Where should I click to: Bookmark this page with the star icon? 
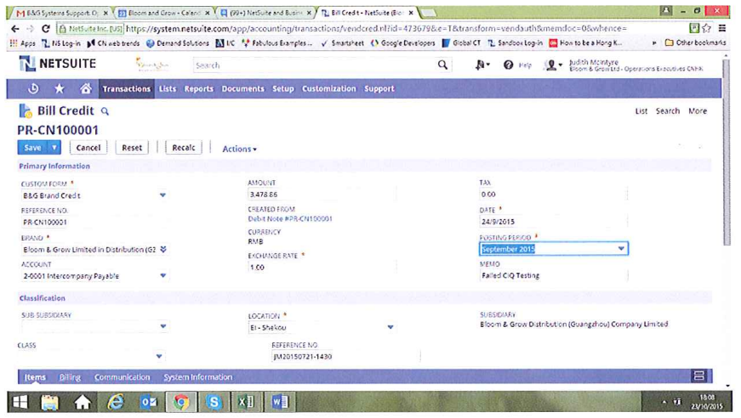(706, 28)
